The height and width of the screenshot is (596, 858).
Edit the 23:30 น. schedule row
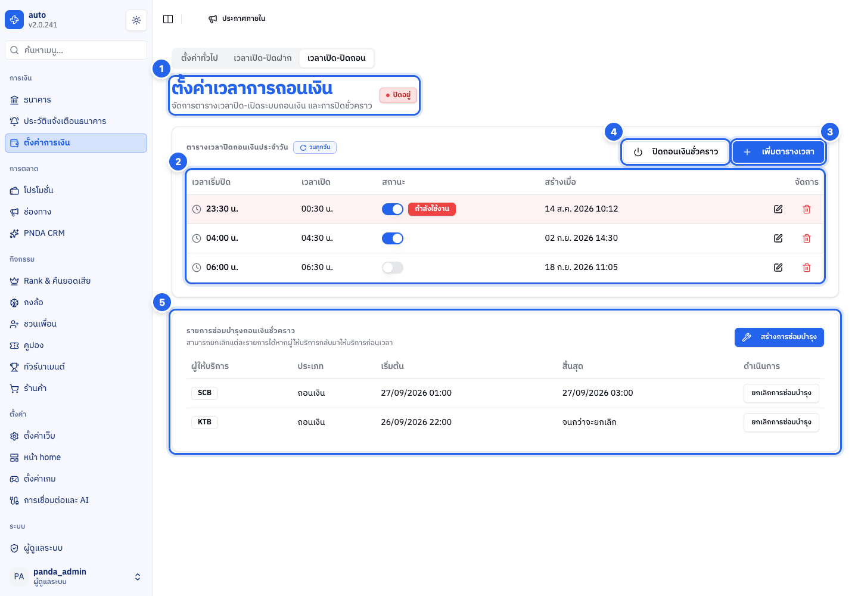pyautogui.click(x=778, y=209)
